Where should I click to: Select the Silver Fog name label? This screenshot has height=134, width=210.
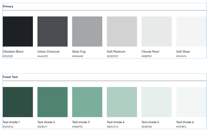[79, 52]
